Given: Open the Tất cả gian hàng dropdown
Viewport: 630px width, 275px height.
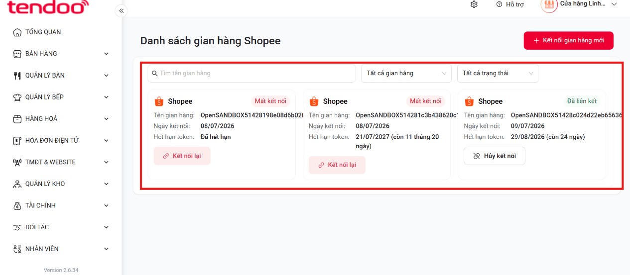Looking at the screenshot, I should point(406,73).
